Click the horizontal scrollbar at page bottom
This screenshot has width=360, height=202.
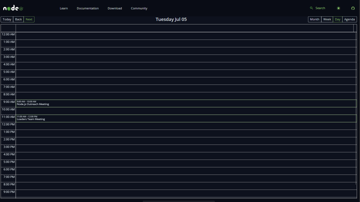179,201
